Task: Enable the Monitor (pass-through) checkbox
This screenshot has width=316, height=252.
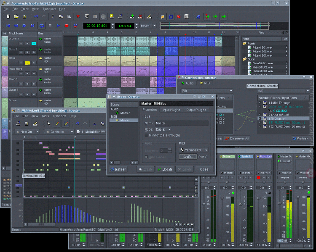Action: [x=146, y=135]
